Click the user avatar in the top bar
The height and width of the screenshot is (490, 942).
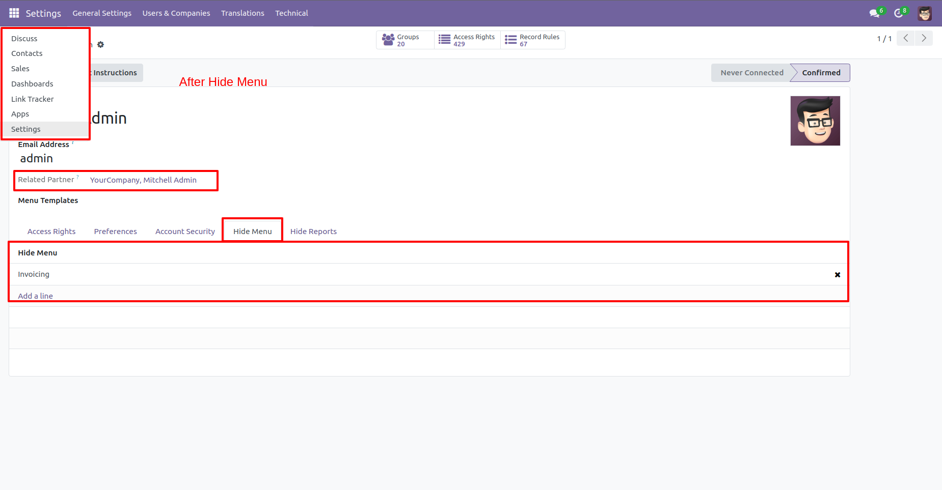(924, 13)
